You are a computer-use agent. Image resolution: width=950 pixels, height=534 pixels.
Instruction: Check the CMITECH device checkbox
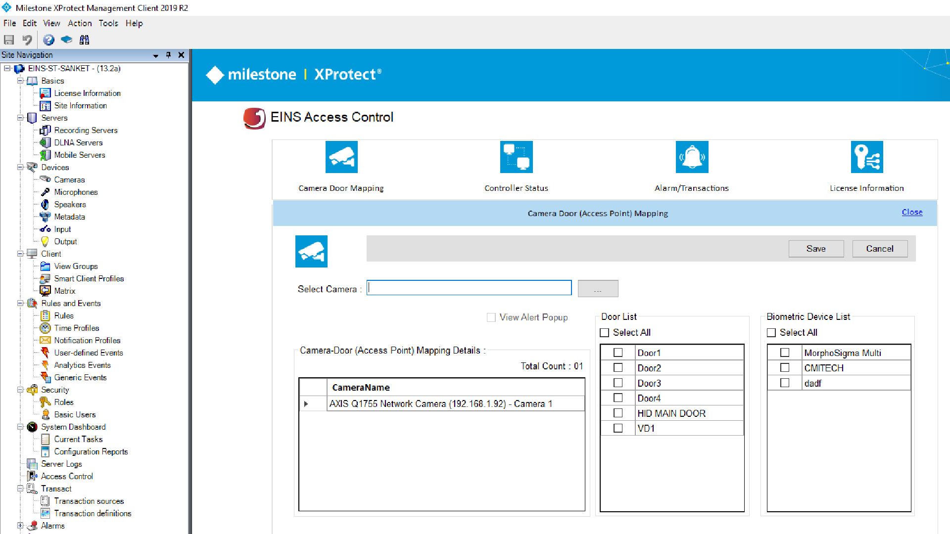(785, 367)
